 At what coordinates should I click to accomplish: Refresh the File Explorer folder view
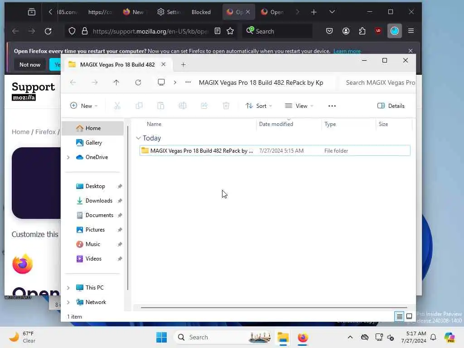click(138, 82)
